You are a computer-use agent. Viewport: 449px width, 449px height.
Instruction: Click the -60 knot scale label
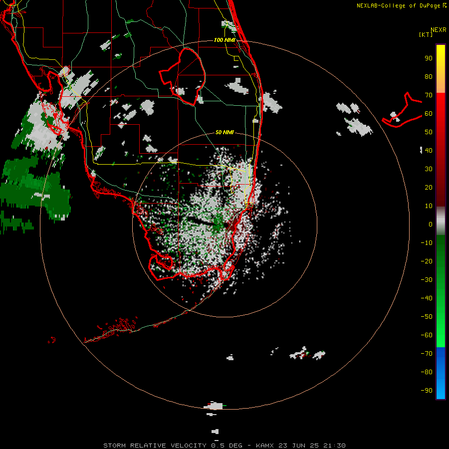427,335
